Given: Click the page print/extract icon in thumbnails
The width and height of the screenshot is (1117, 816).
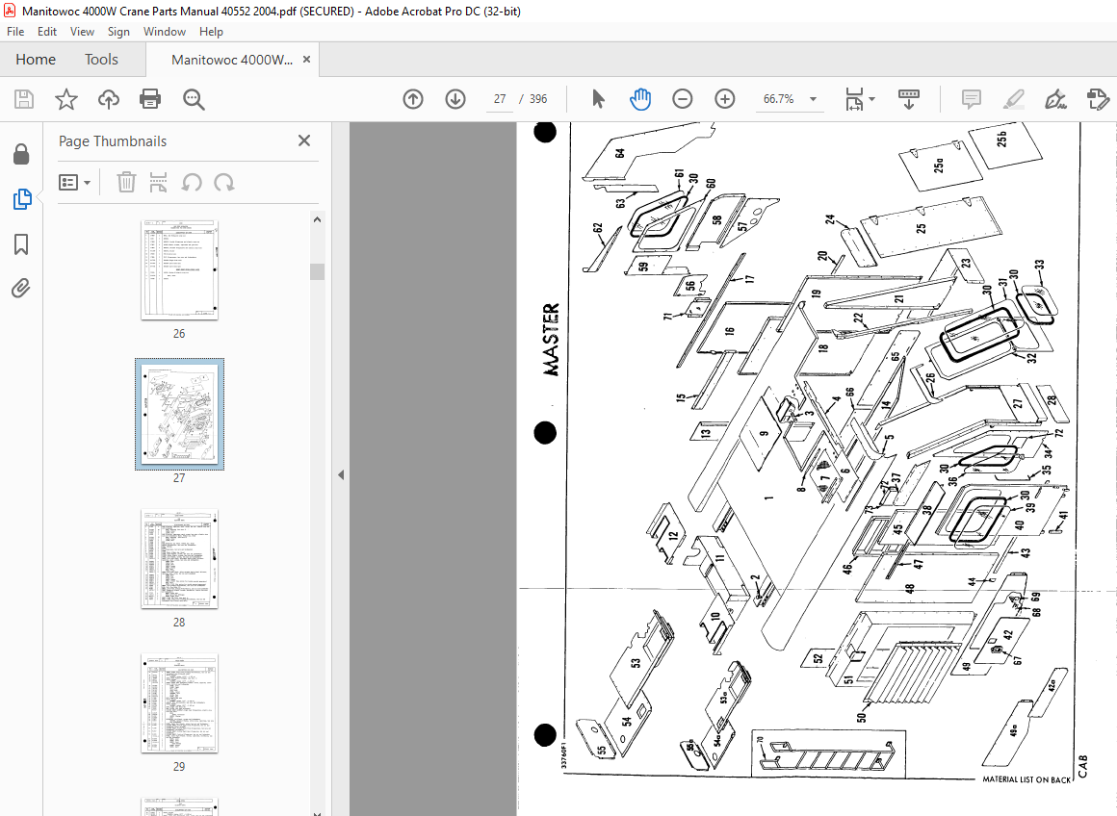Looking at the screenshot, I should point(158,182).
